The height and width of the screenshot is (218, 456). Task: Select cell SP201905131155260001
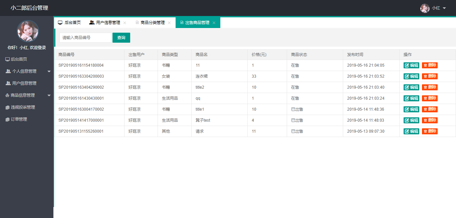pos(89,131)
